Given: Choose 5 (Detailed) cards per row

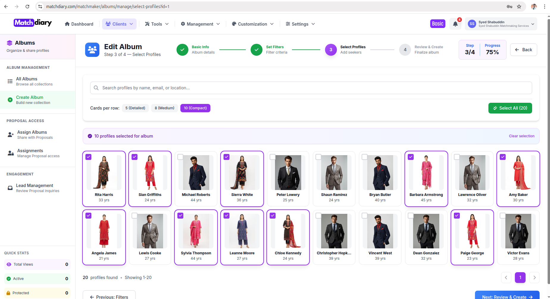Looking at the screenshot, I should 135,108.
